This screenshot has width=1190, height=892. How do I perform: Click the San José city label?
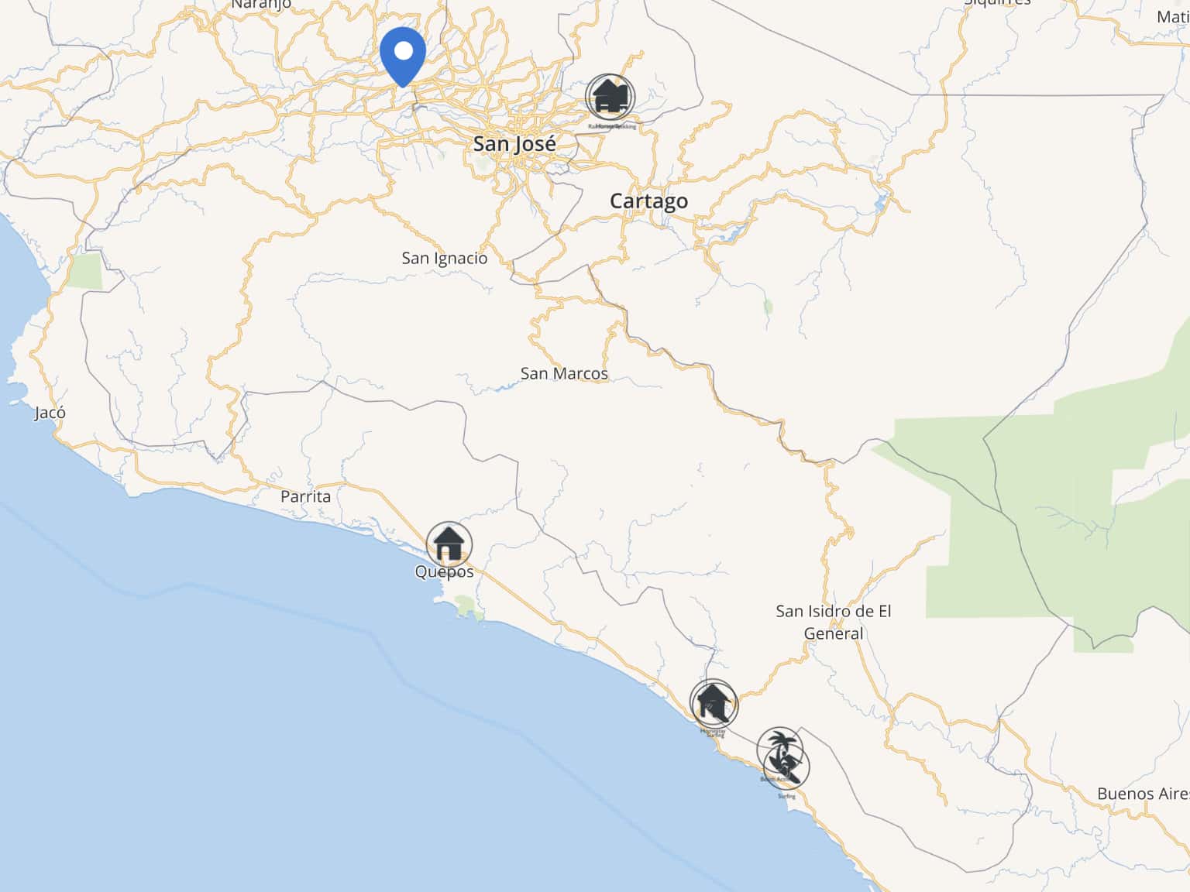coord(514,144)
